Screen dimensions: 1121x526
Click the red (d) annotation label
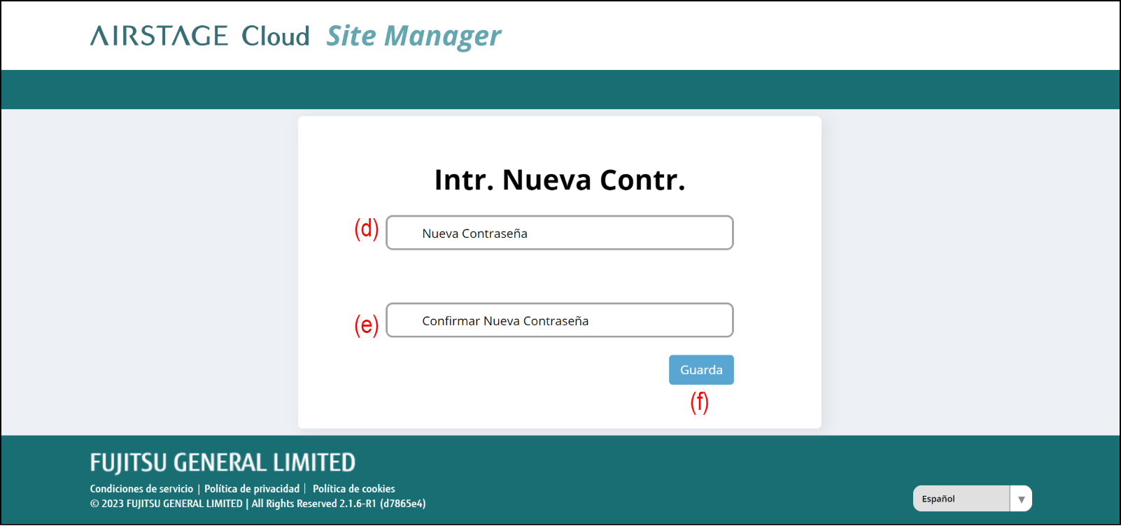pyautogui.click(x=366, y=229)
